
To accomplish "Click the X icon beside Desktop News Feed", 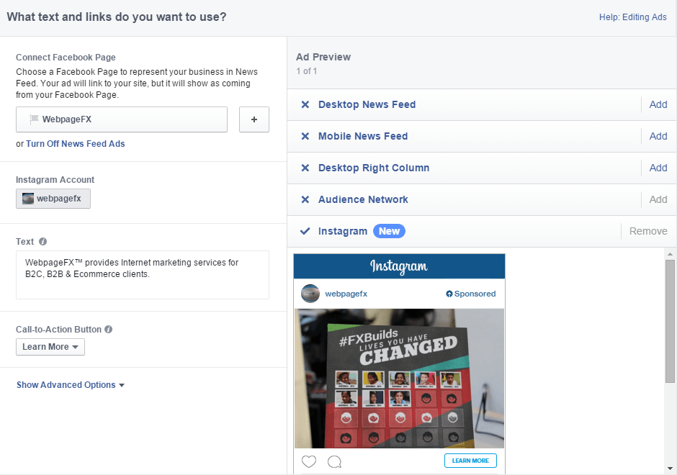I will [x=305, y=104].
